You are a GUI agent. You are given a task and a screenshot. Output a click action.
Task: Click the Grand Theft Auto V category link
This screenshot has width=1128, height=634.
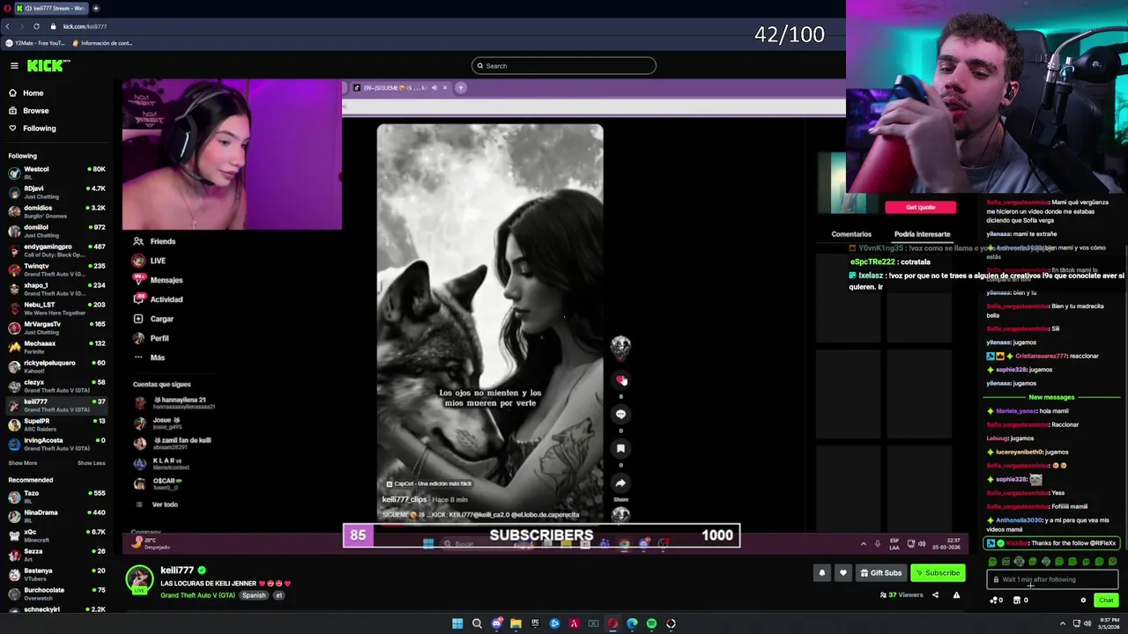coord(197,595)
